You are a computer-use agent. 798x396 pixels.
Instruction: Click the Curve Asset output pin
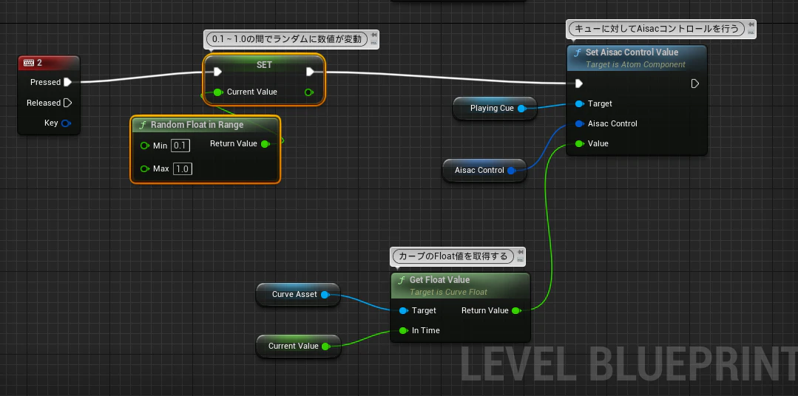point(325,294)
